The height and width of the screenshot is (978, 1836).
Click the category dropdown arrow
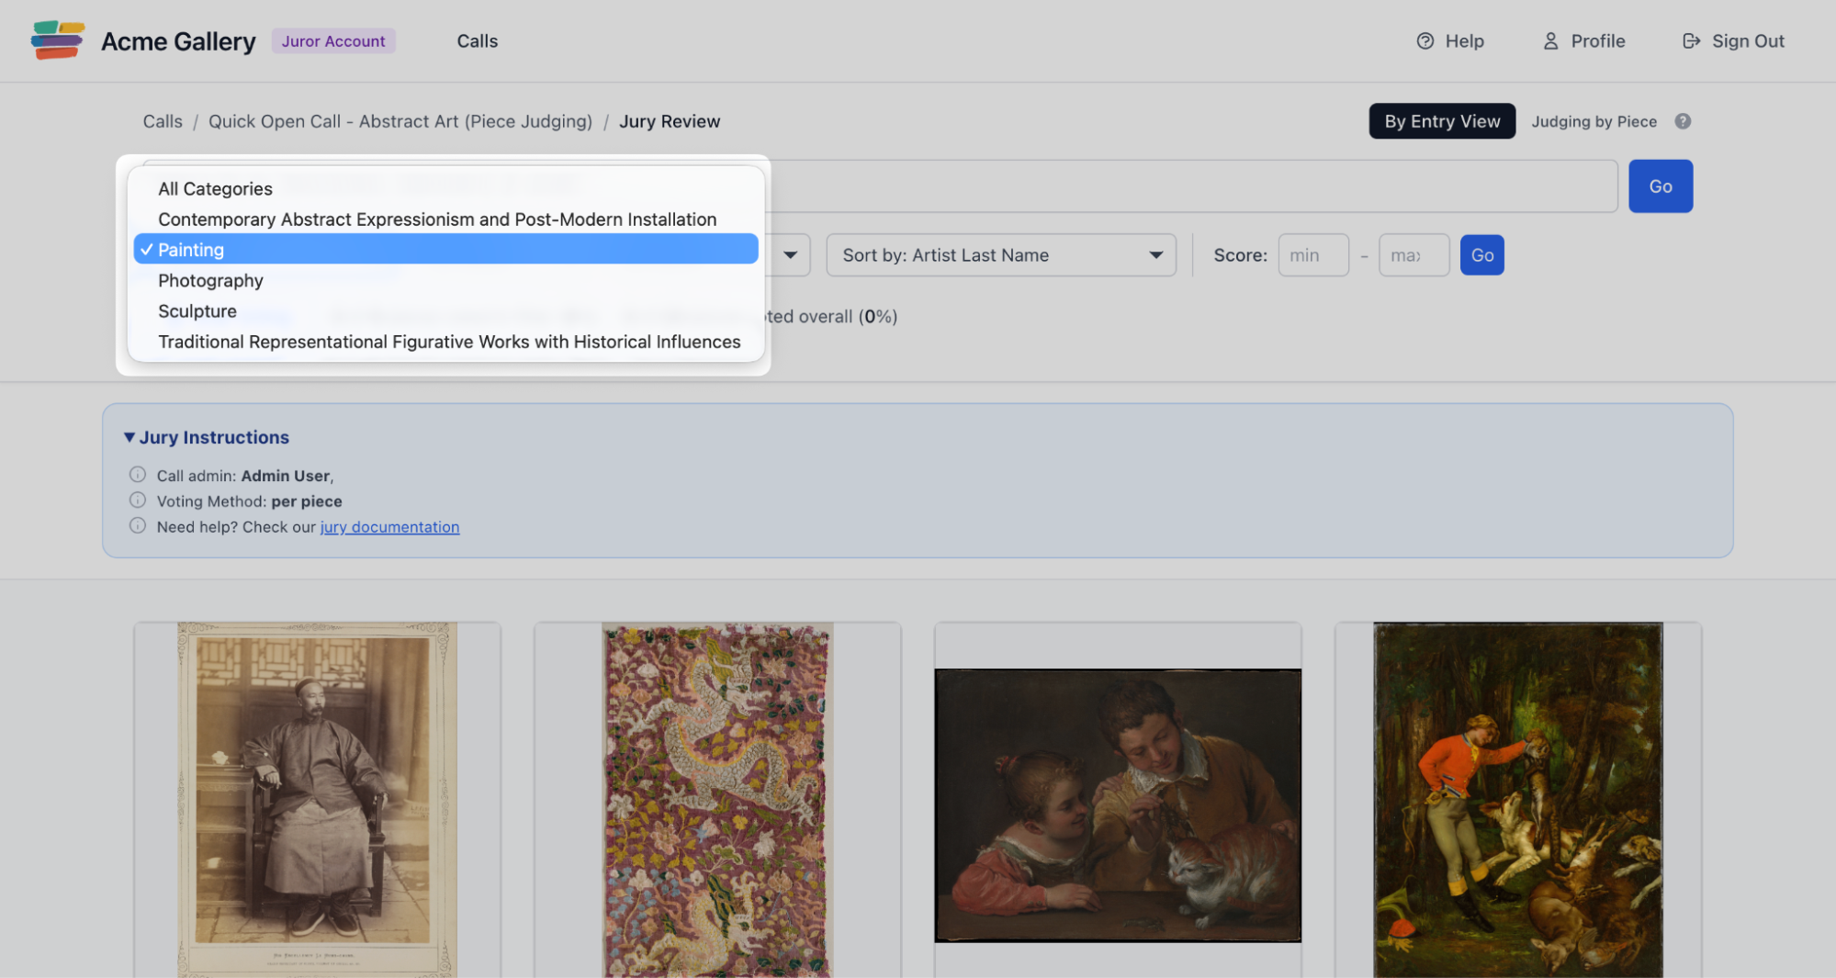(790, 255)
